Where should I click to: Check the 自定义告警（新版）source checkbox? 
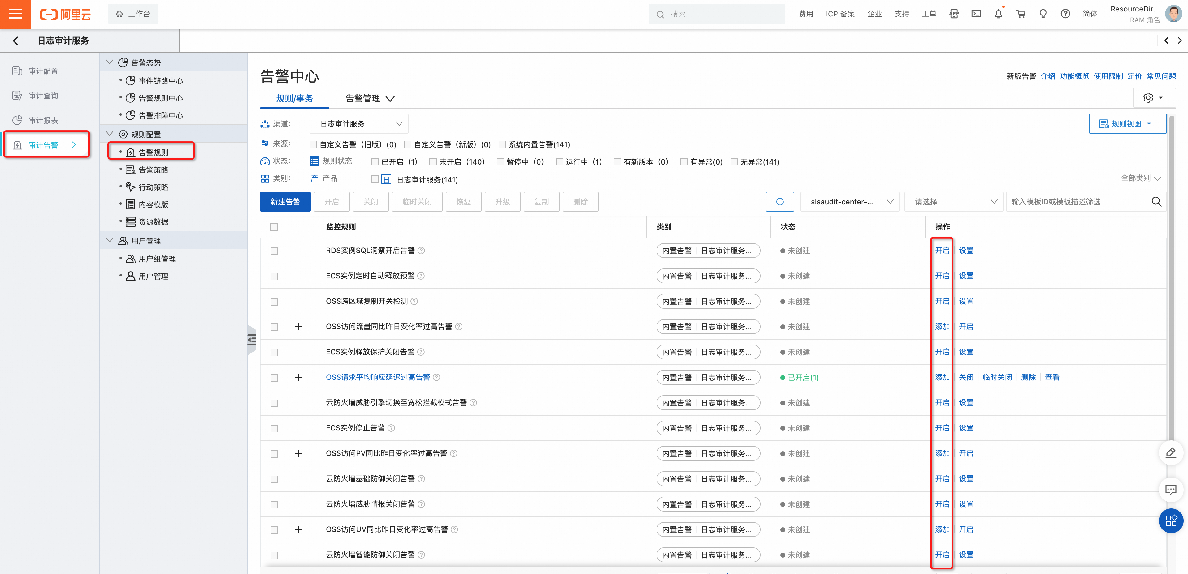[407, 145]
